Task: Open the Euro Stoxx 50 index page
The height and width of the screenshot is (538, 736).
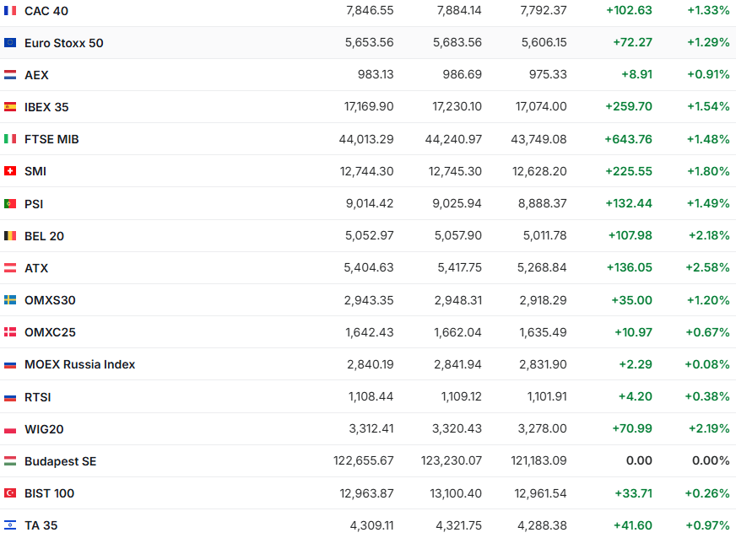Action: pyautogui.click(x=64, y=43)
